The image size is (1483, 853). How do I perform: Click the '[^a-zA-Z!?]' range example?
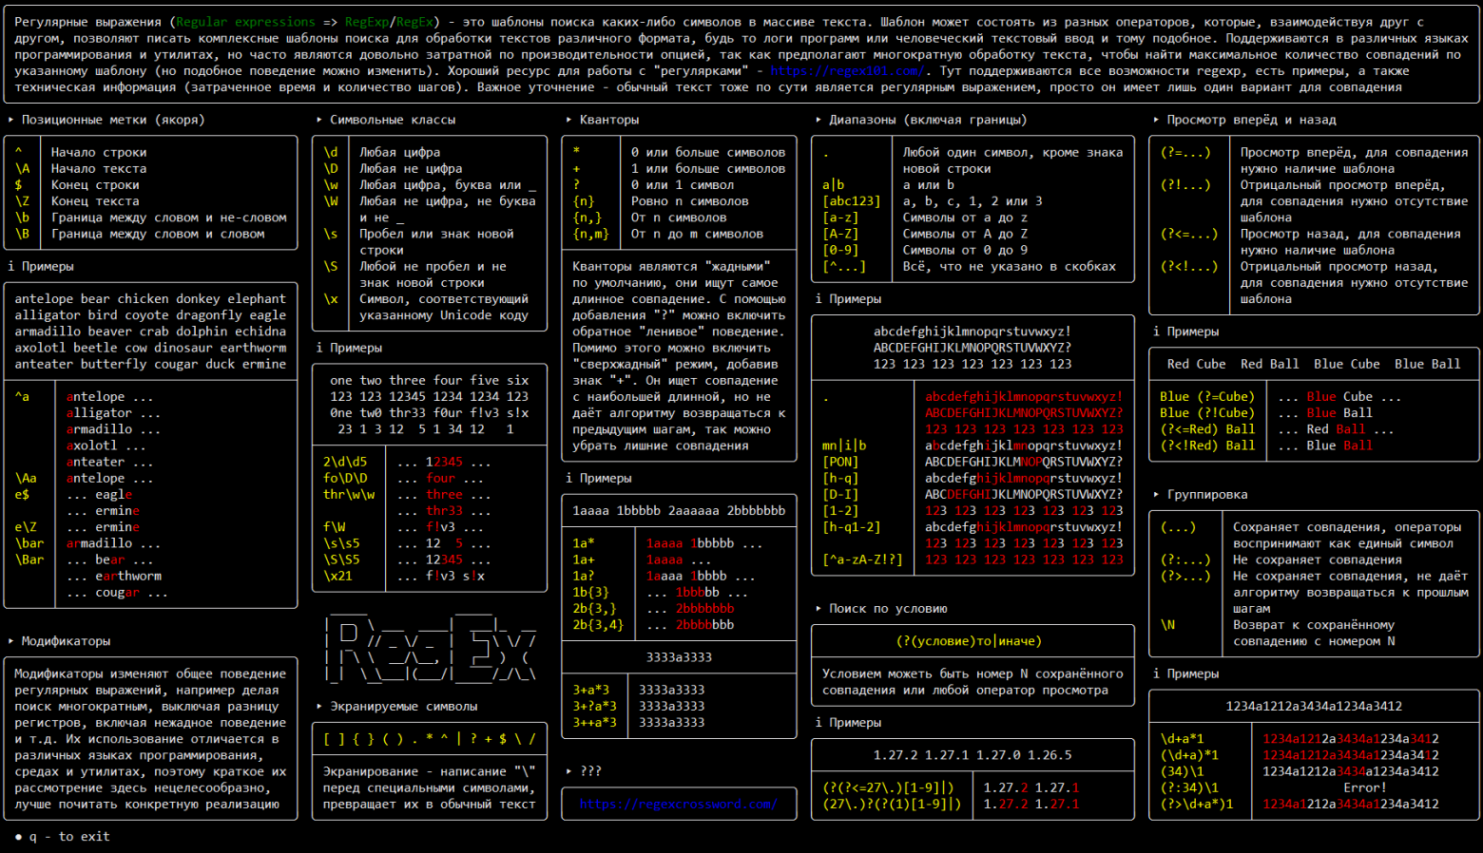862,559
